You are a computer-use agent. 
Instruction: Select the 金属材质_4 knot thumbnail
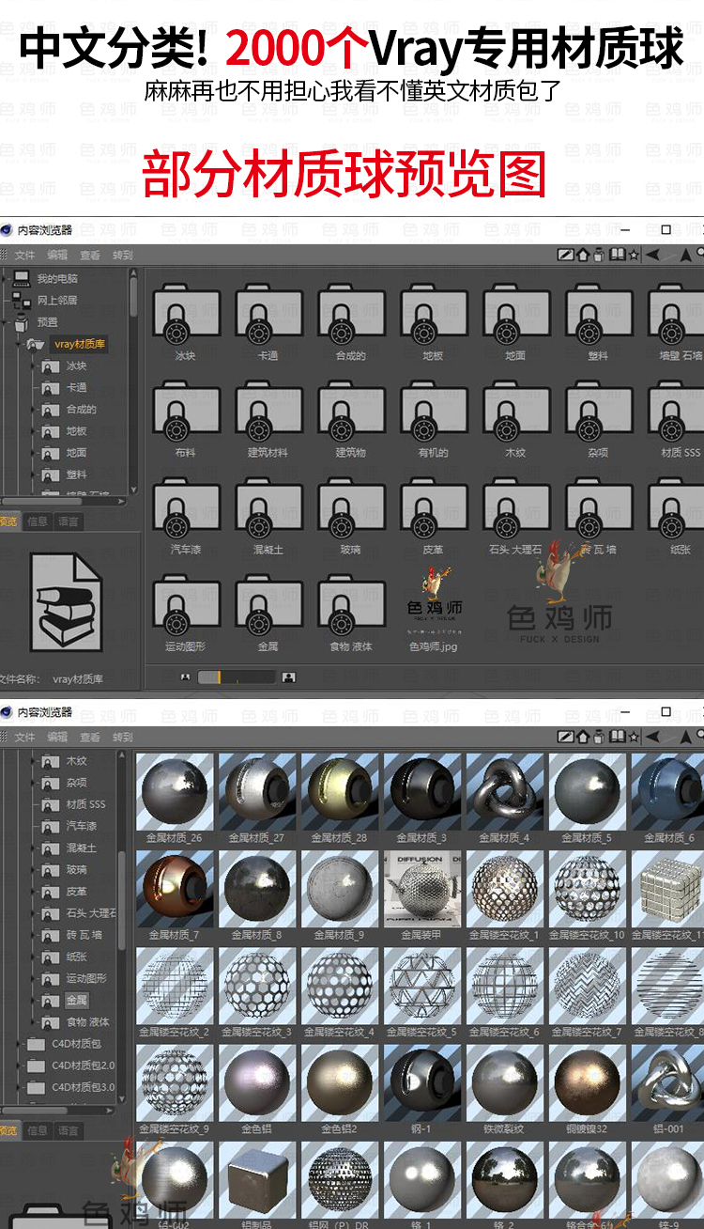tap(505, 791)
